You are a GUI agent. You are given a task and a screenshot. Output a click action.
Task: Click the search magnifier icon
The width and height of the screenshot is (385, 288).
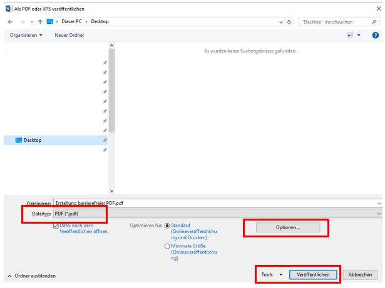[x=374, y=22]
